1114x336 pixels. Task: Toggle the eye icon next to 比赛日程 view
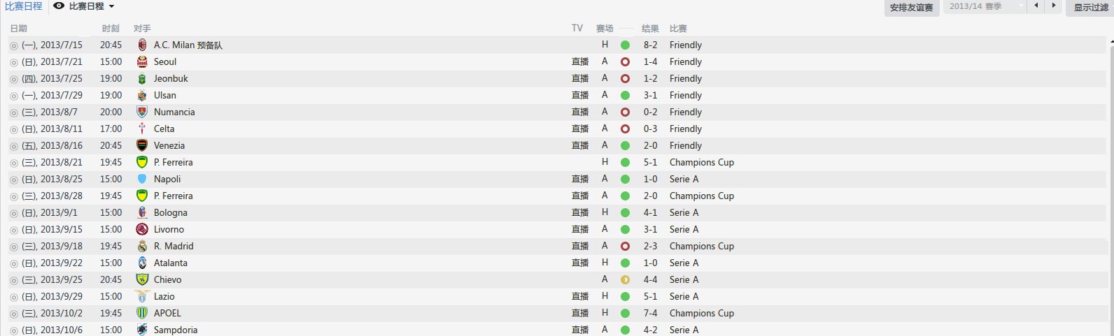59,6
